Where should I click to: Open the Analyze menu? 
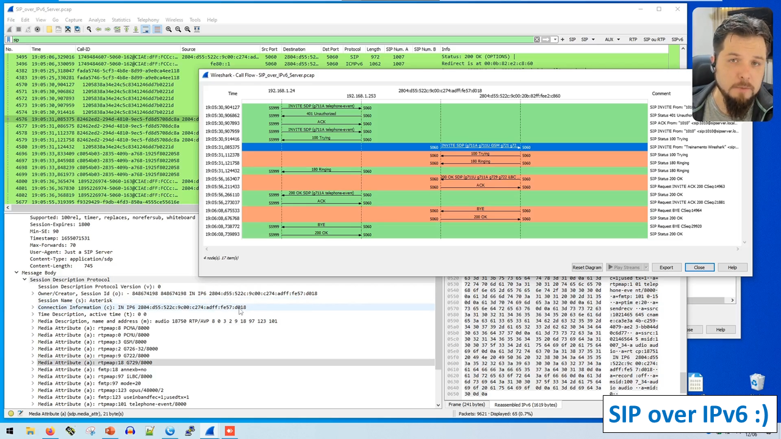coord(96,20)
